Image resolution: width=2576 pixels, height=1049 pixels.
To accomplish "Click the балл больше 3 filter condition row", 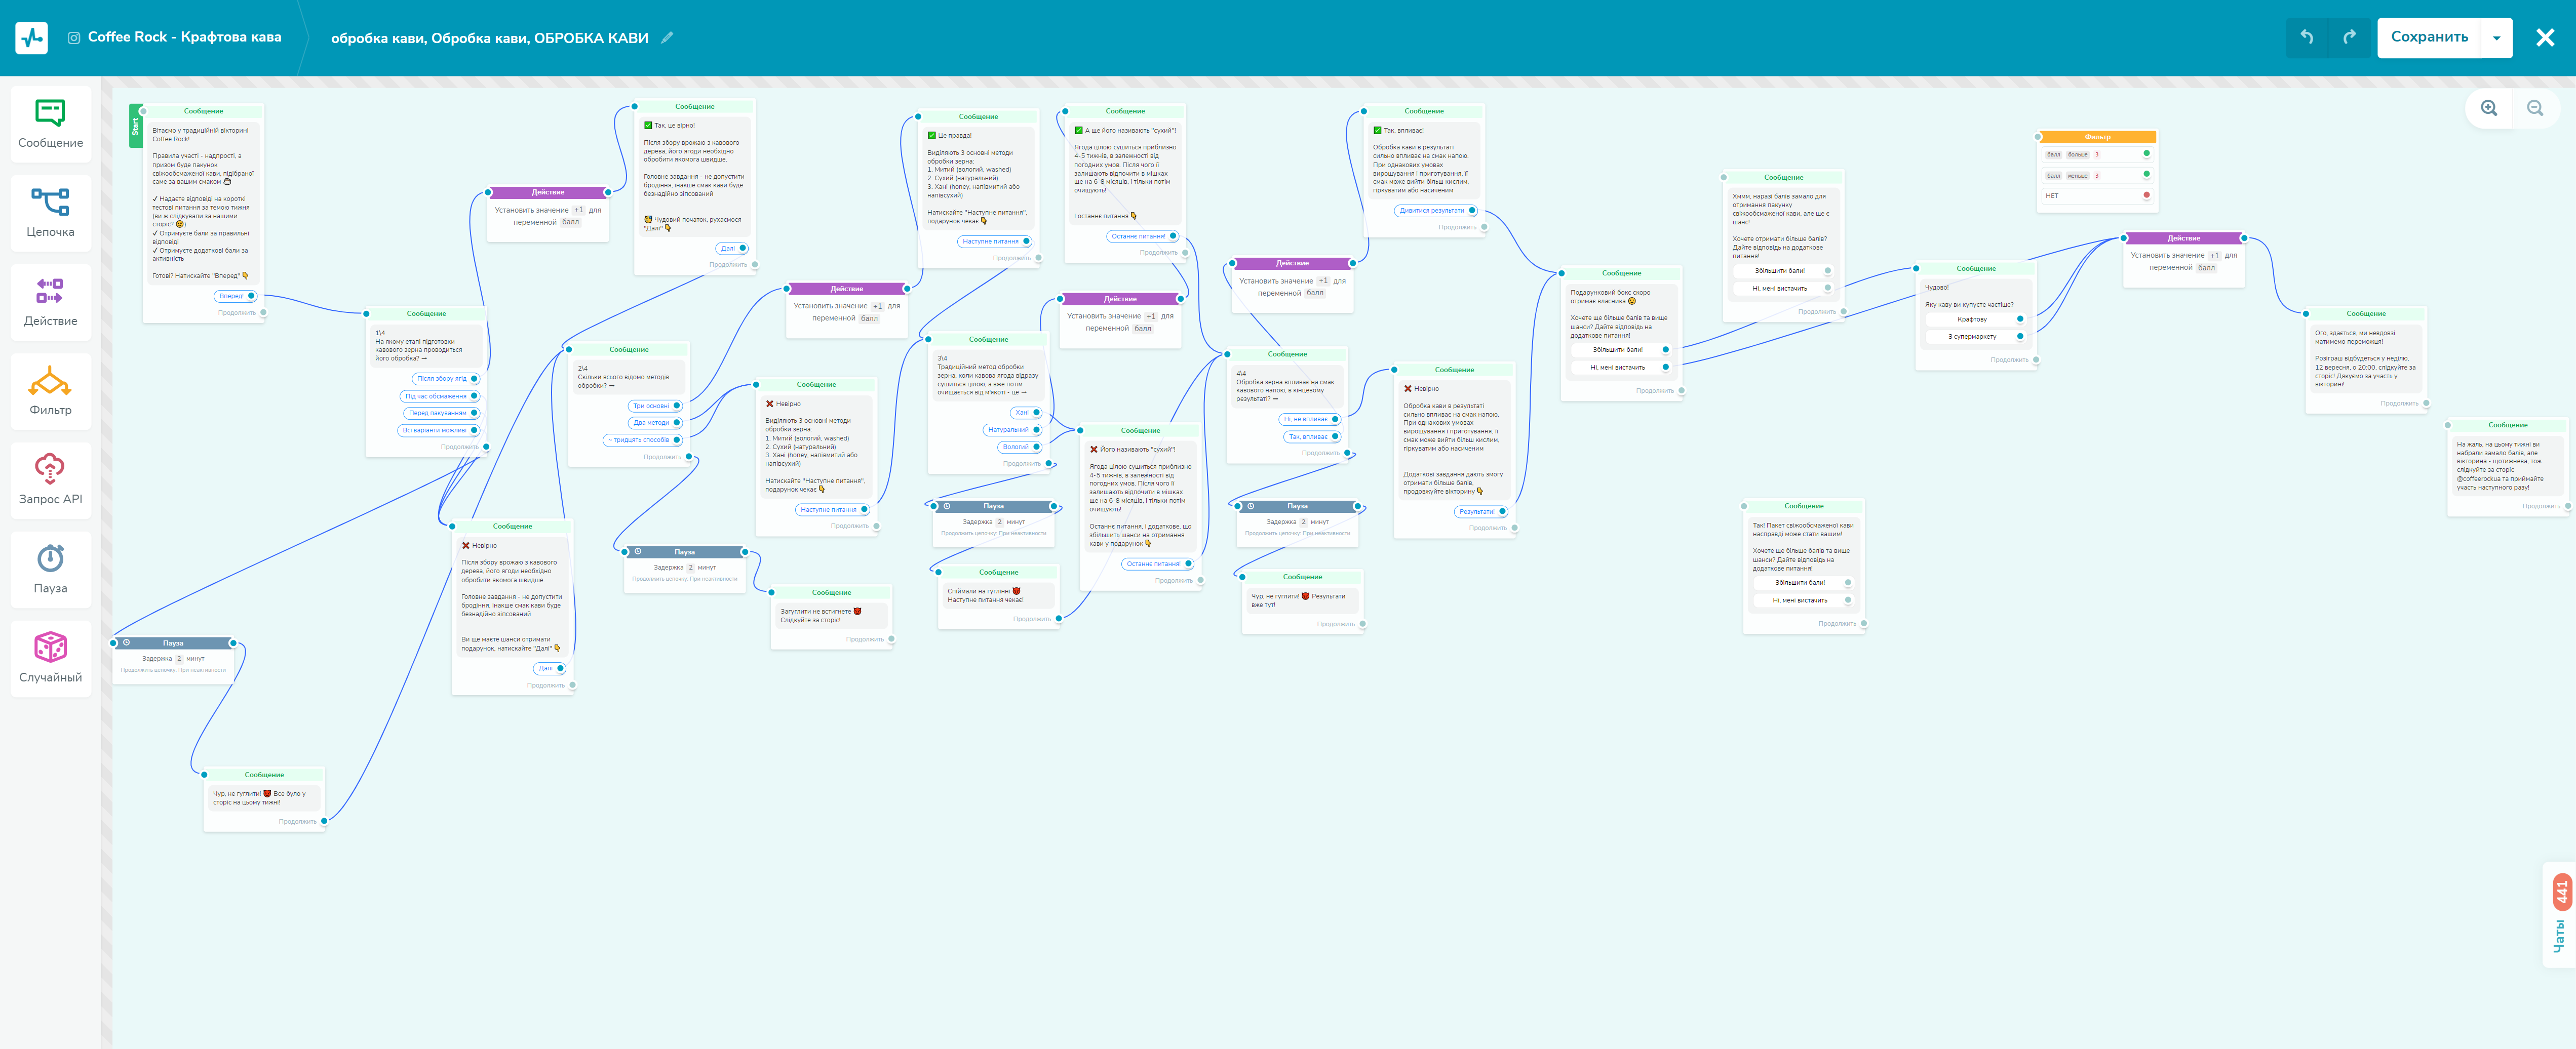I will coord(2097,155).
